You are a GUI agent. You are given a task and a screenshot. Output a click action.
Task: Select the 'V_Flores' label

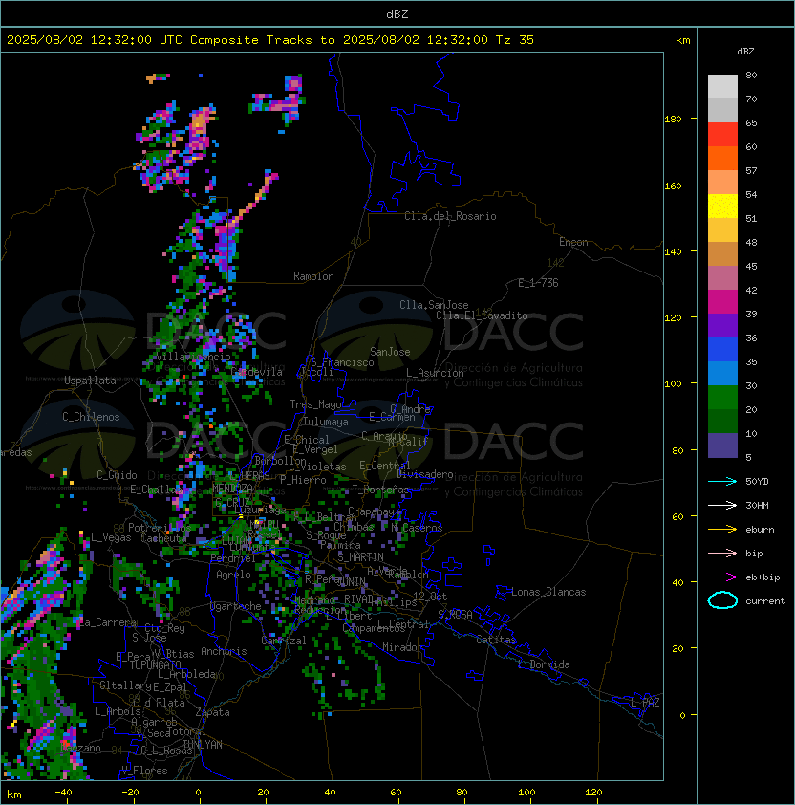(144, 771)
